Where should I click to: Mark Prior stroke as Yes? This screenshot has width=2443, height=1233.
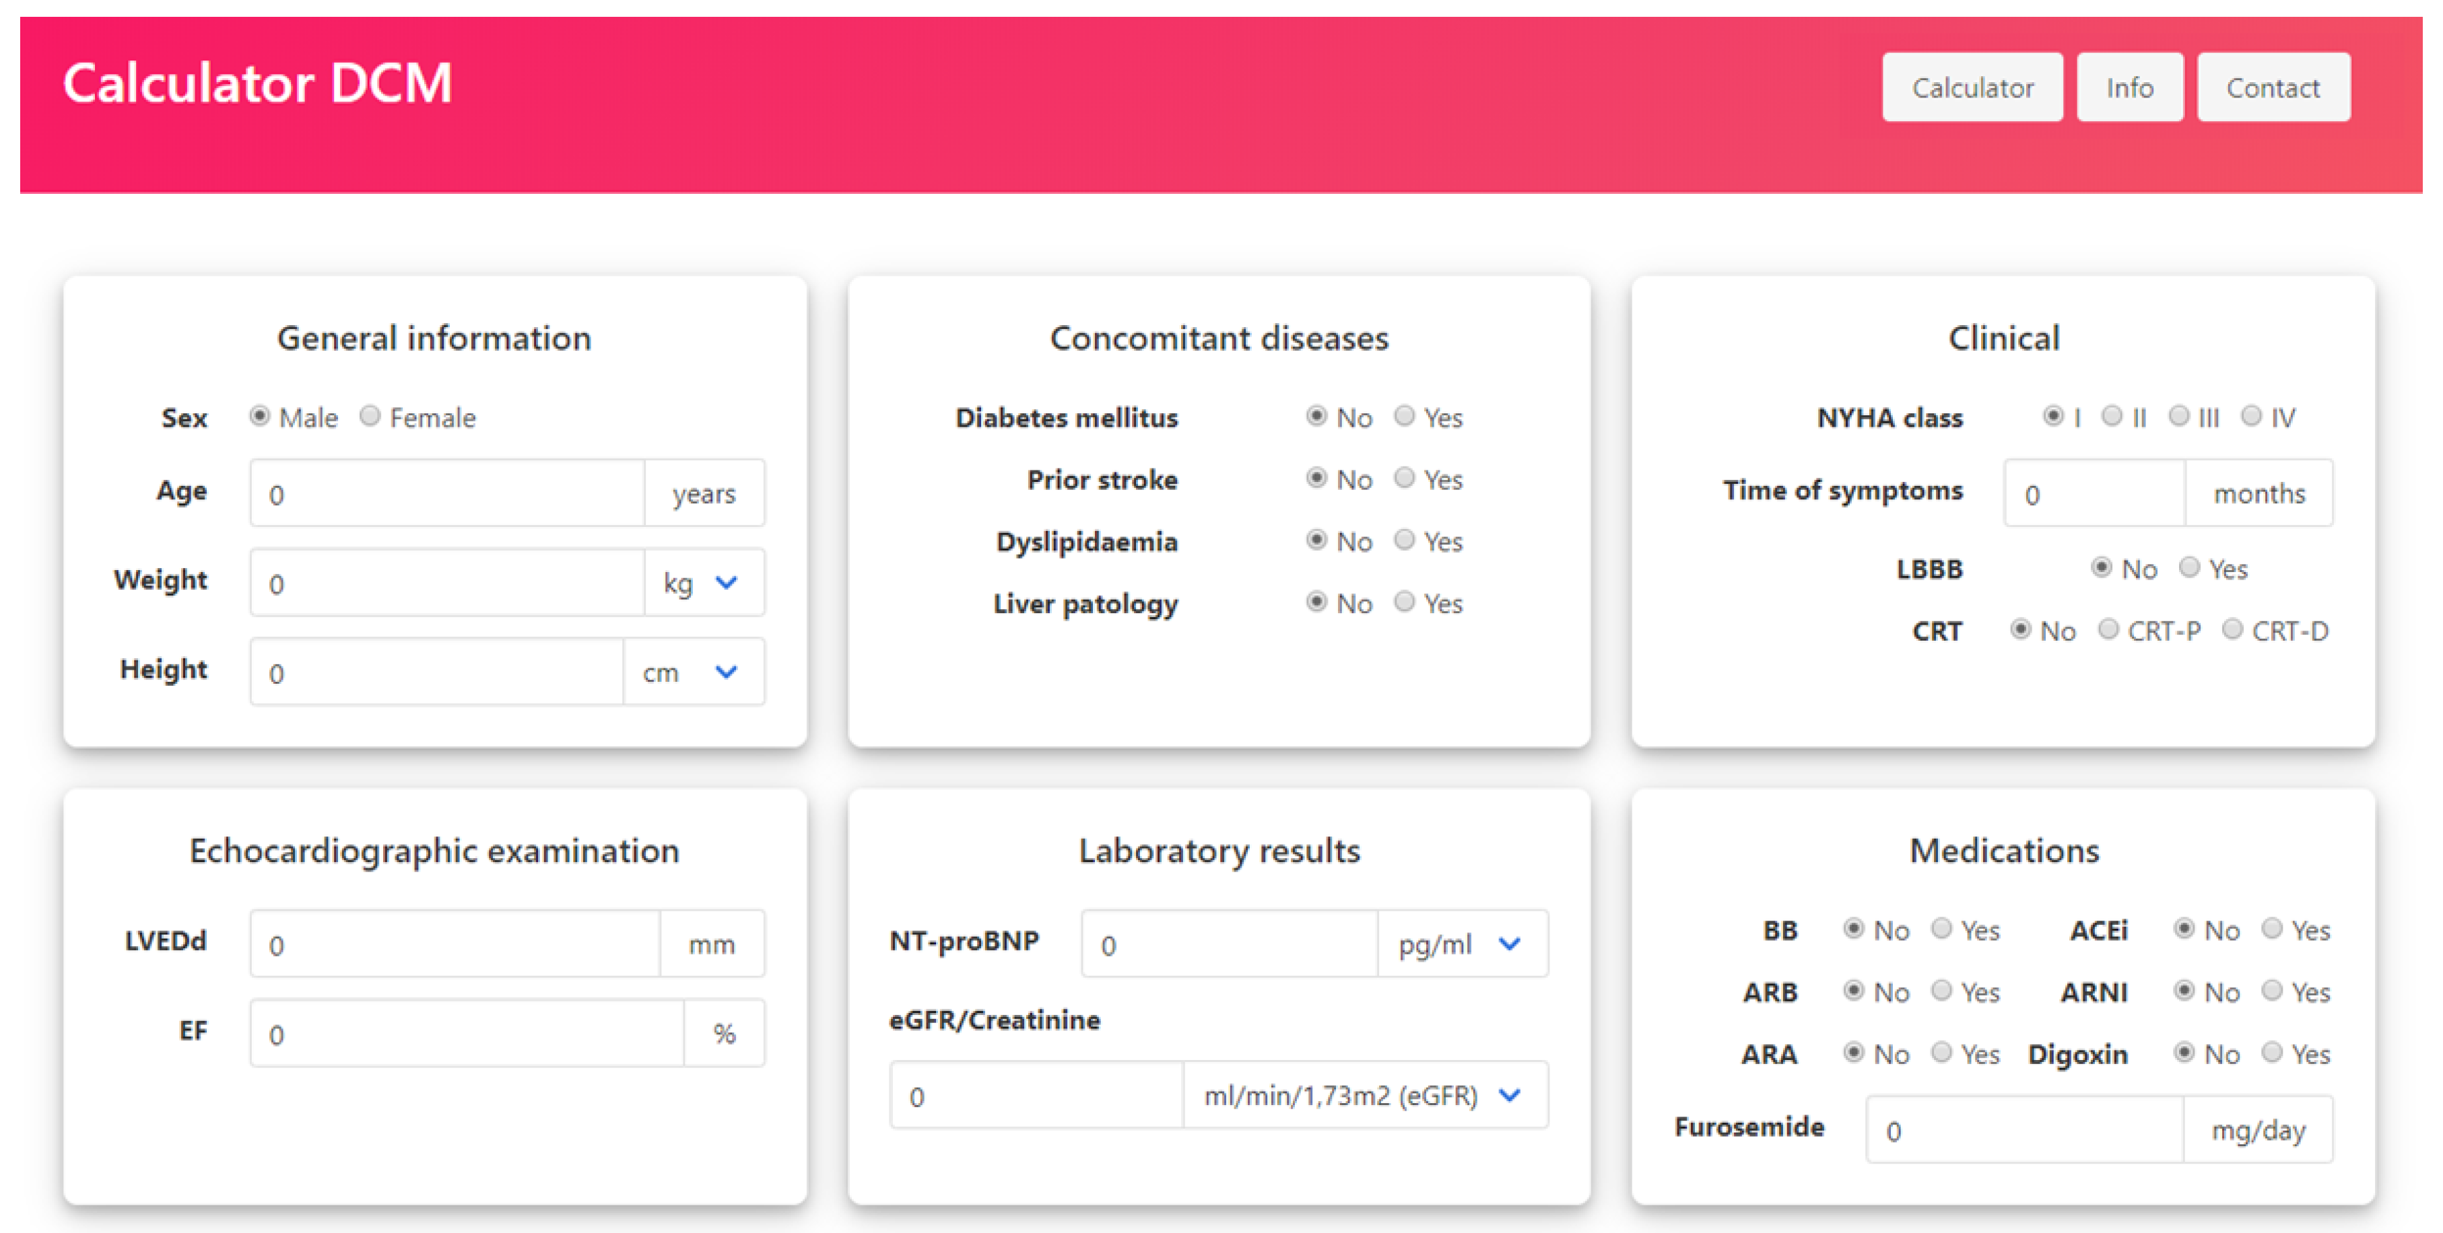pos(1405,478)
